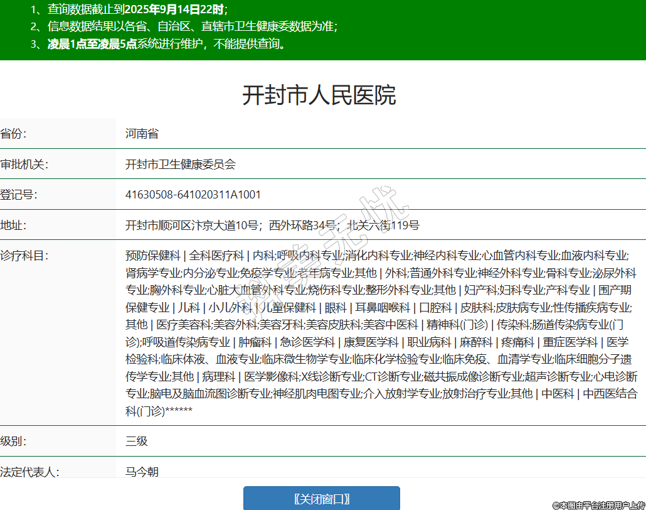Click the 三级 level value
This screenshot has height=510, width=646.
137,441
